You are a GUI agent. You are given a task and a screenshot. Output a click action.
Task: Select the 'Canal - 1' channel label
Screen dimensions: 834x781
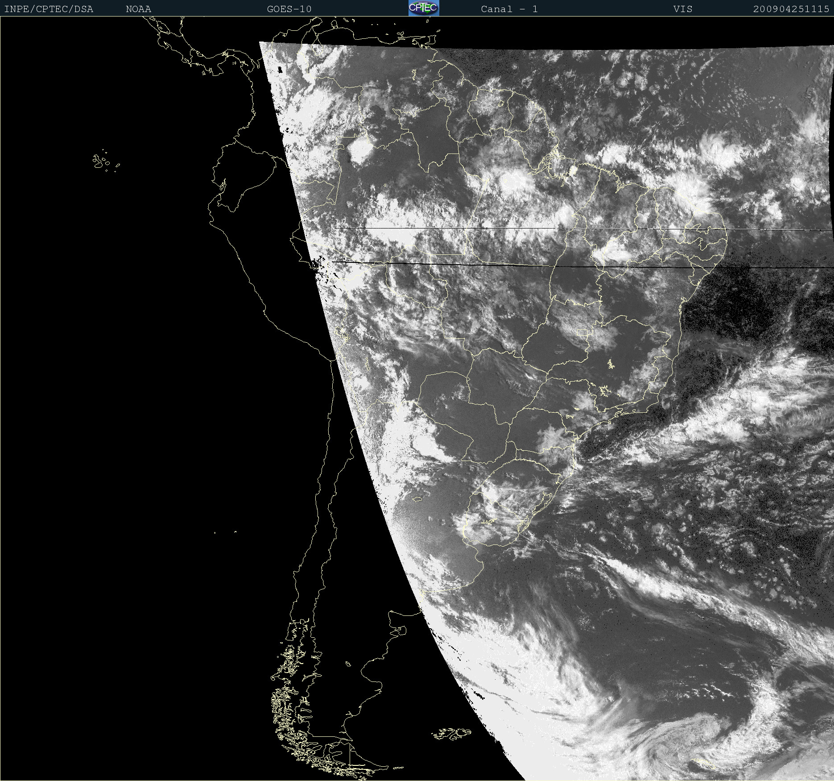509,9
